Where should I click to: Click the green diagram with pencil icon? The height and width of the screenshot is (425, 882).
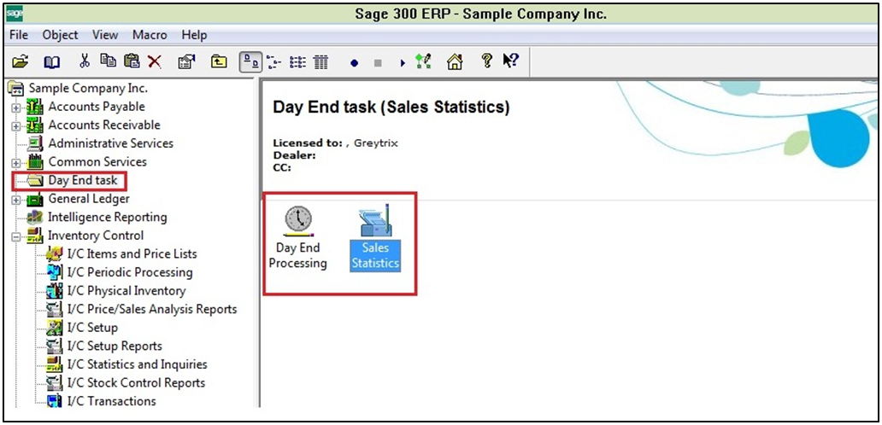(423, 61)
